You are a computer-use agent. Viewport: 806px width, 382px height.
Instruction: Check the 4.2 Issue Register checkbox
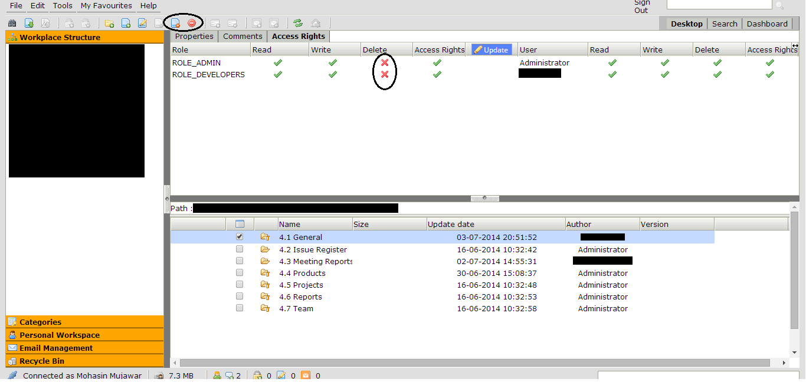(x=240, y=249)
